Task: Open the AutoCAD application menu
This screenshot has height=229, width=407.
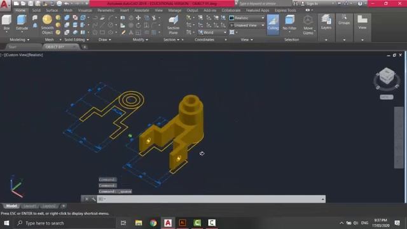Action: (x=5, y=5)
